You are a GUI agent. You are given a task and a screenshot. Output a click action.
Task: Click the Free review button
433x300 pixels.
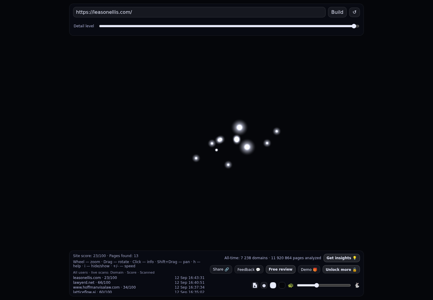pos(281,269)
